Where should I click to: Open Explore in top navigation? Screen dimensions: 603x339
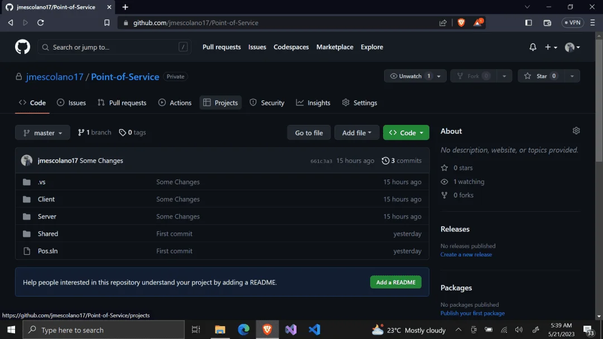(x=372, y=47)
